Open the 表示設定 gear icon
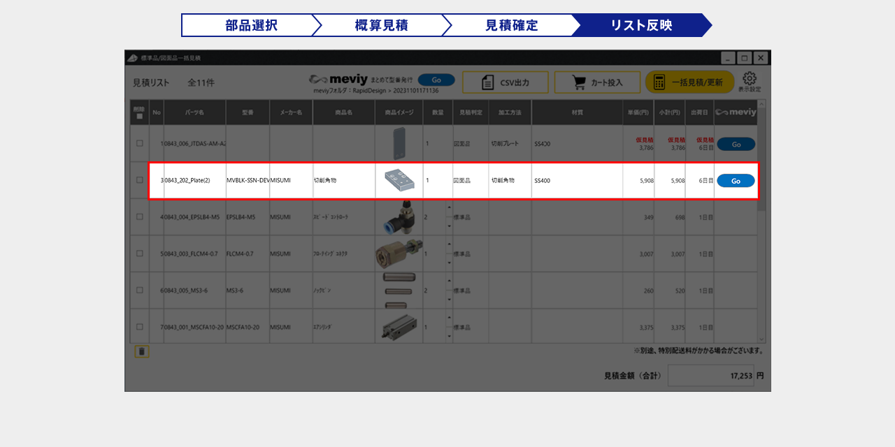The width and height of the screenshot is (895, 447). [x=750, y=78]
